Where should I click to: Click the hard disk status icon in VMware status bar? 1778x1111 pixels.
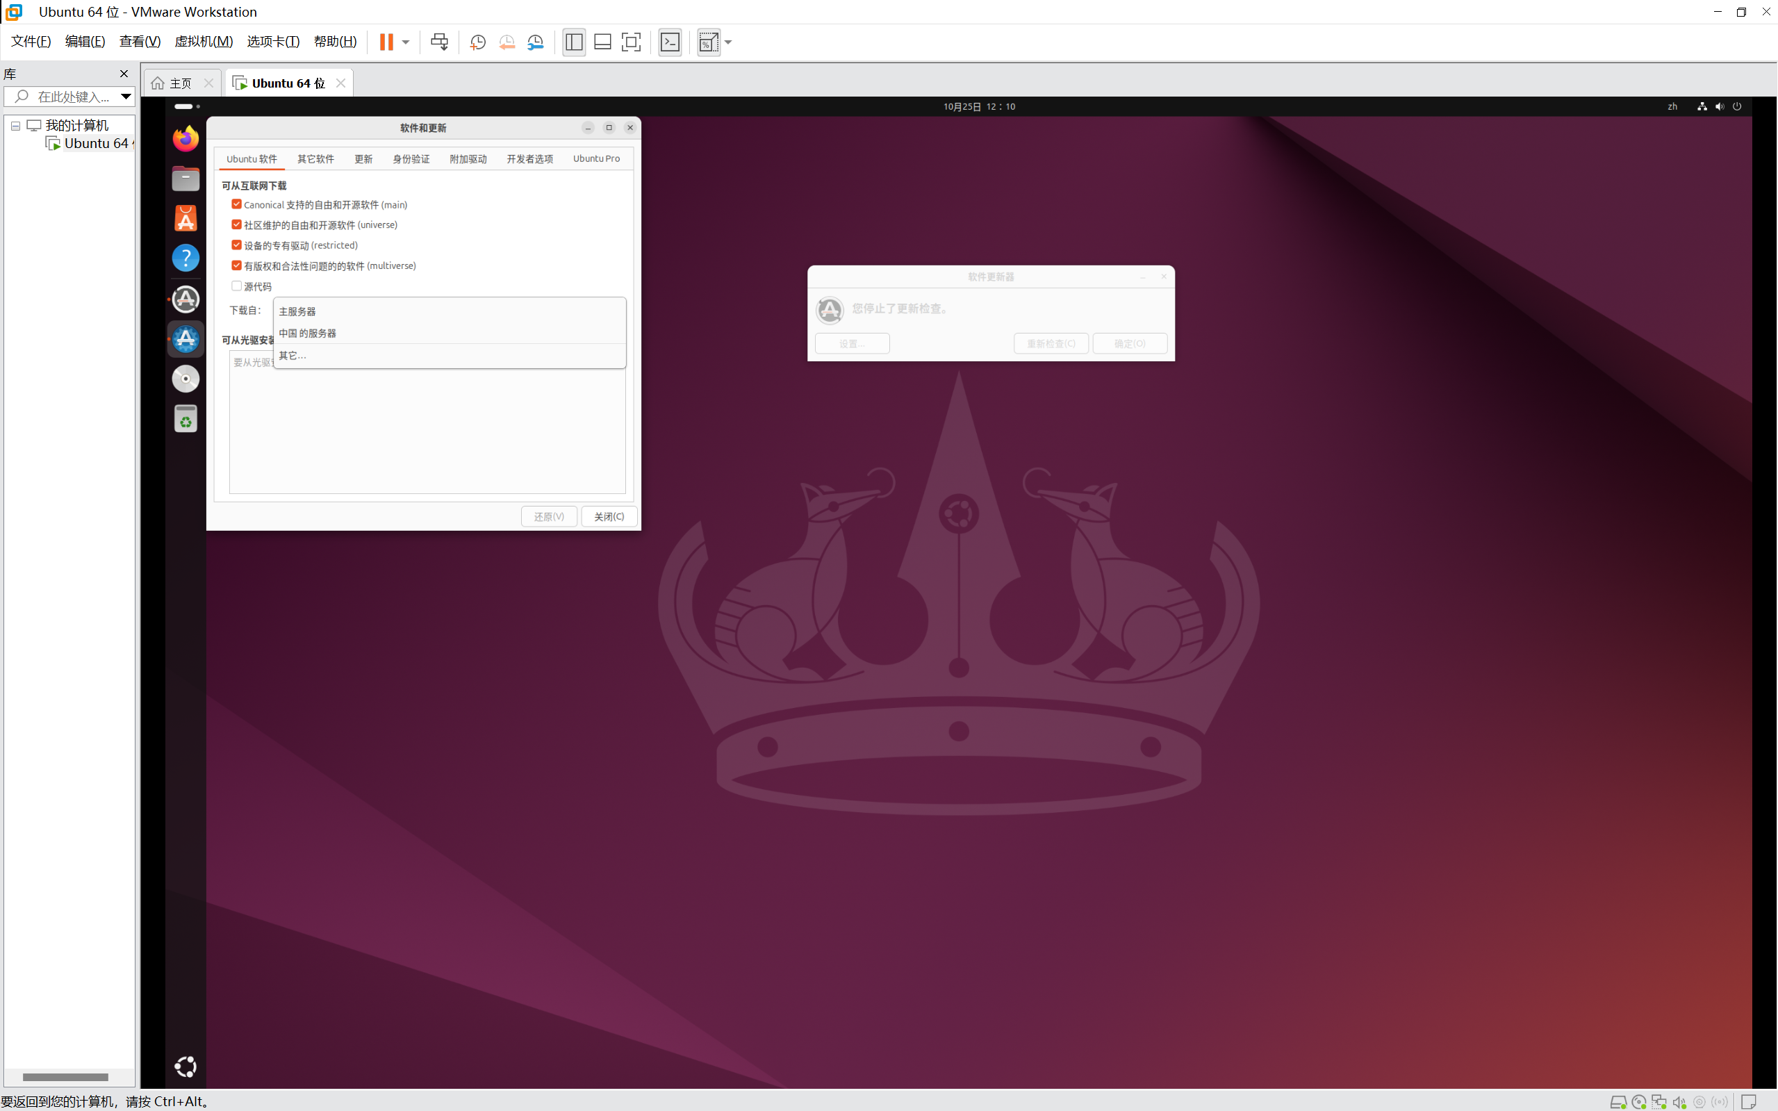pyautogui.click(x=1618, y=1102)
